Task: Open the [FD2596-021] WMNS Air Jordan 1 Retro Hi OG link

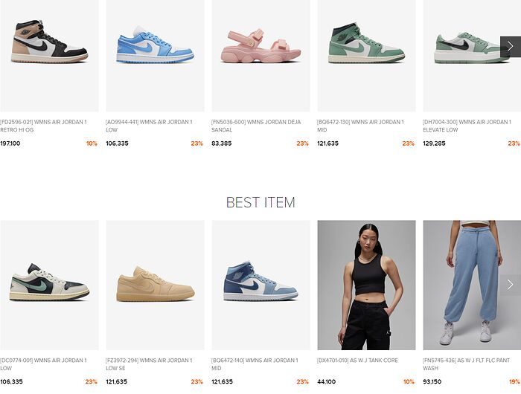Action: (43, 126)
